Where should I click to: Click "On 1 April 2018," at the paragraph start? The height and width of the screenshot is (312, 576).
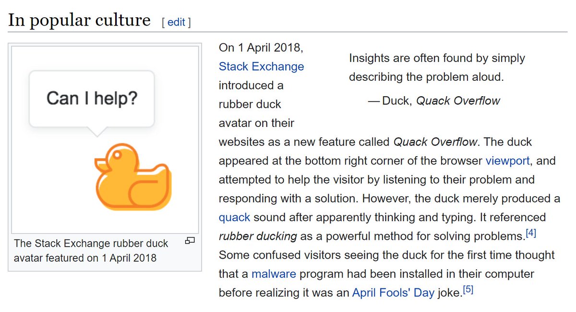click(x=261, y=48)
